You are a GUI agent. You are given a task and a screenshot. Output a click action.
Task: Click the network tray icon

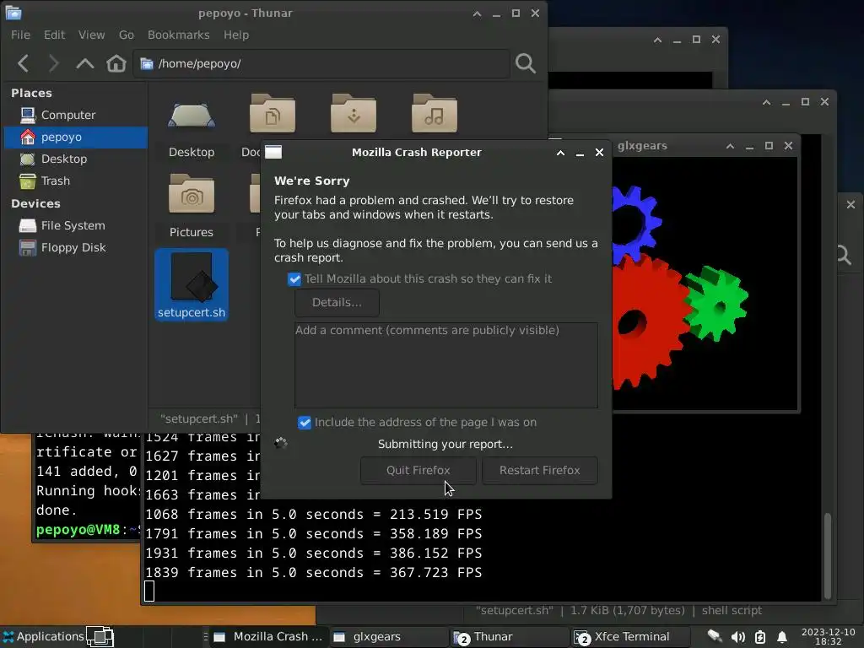(714, 636)
